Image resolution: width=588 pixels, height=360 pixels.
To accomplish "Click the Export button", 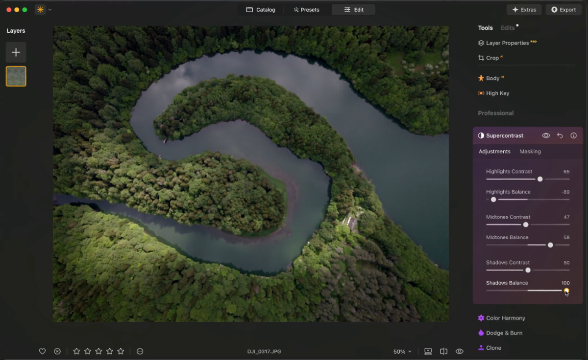I will (x=563, y=9).
